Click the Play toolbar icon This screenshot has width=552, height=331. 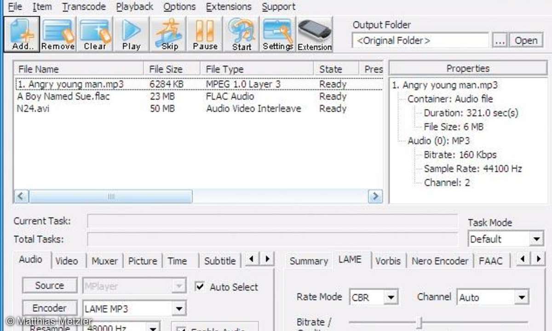point(131,34)
